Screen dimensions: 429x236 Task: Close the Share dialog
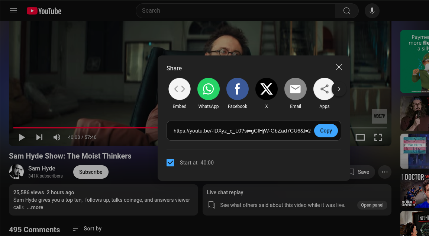(x=339, y=67)
